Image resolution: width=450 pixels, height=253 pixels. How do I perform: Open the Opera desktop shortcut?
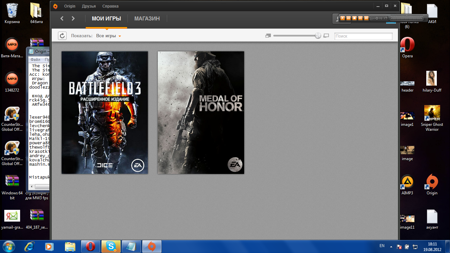[x=408, y=47]
